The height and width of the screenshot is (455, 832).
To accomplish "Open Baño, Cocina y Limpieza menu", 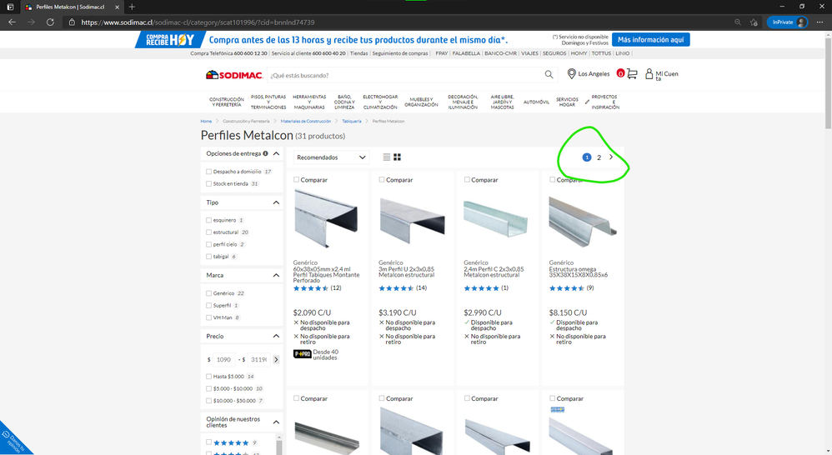I will point(344,102).
